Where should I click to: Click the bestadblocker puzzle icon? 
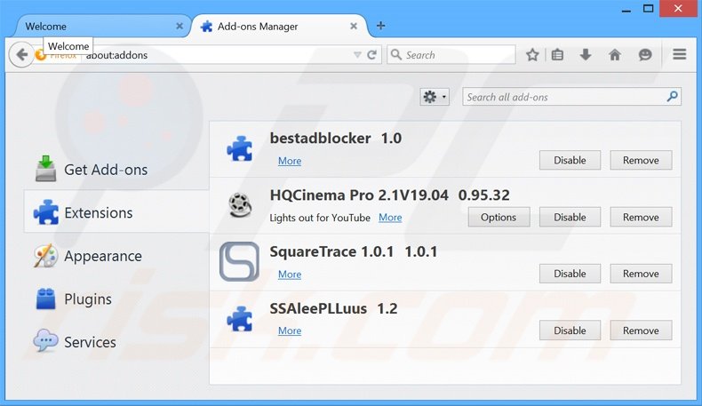[x=240, y=148]
